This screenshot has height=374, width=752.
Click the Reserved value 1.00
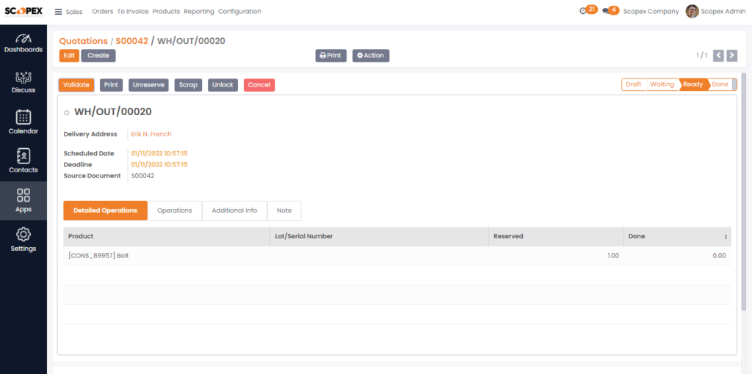[x=613, y=256]
